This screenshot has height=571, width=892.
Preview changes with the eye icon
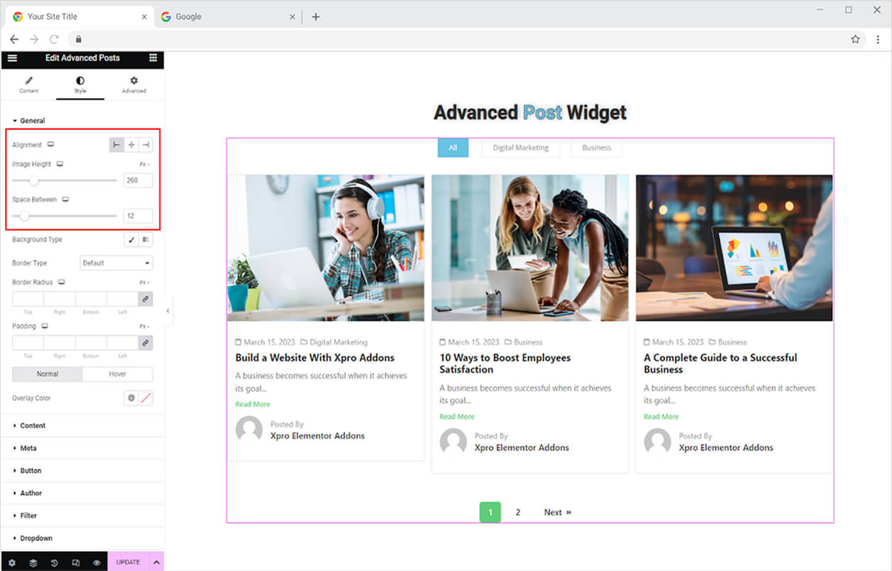point(97,562)
